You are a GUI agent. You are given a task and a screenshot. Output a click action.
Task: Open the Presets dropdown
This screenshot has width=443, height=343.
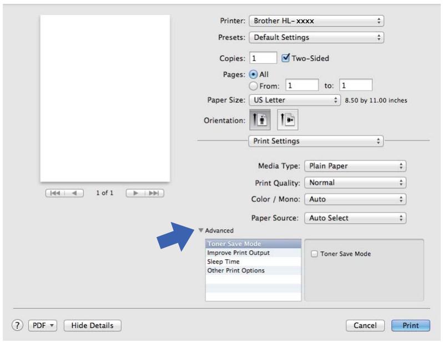(x=316, y=37)
